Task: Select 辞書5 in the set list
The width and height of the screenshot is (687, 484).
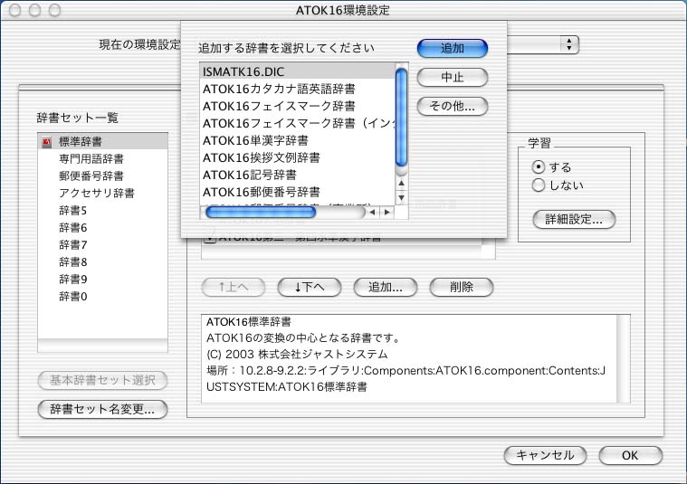Action: pos(102,210)
